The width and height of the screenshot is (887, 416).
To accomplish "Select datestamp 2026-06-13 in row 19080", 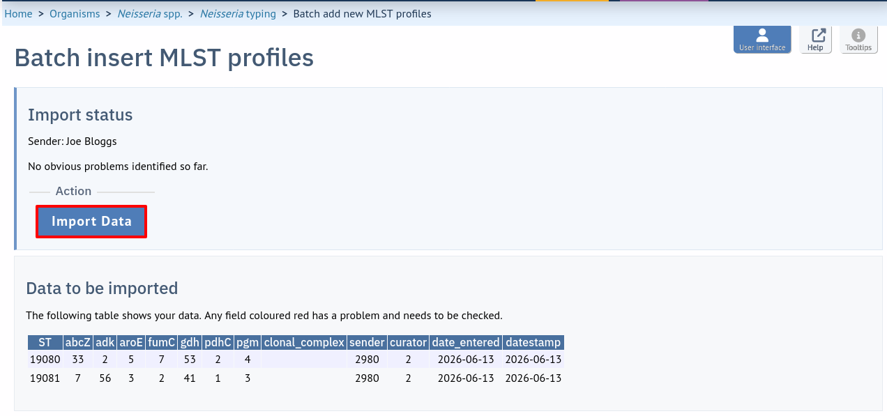I will (533, 360).
